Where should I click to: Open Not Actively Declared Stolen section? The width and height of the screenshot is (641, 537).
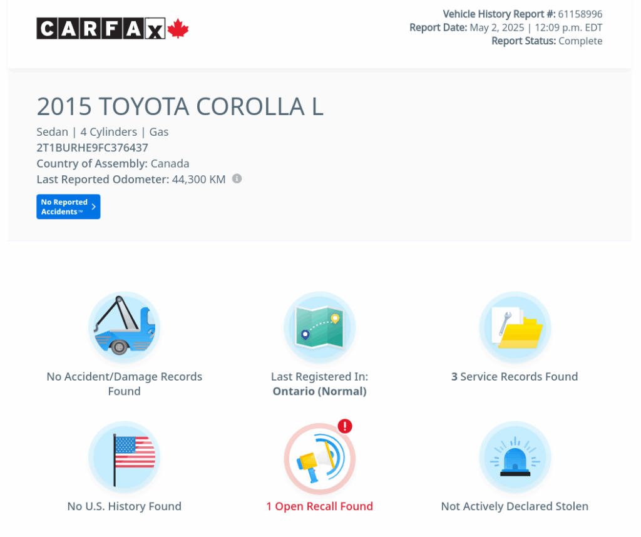click(515, 506)
